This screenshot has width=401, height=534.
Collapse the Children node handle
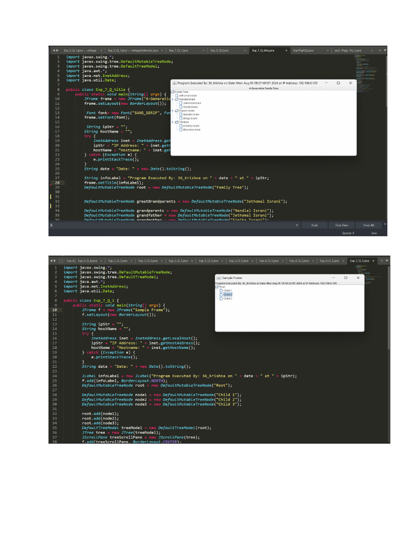(172, 122)
